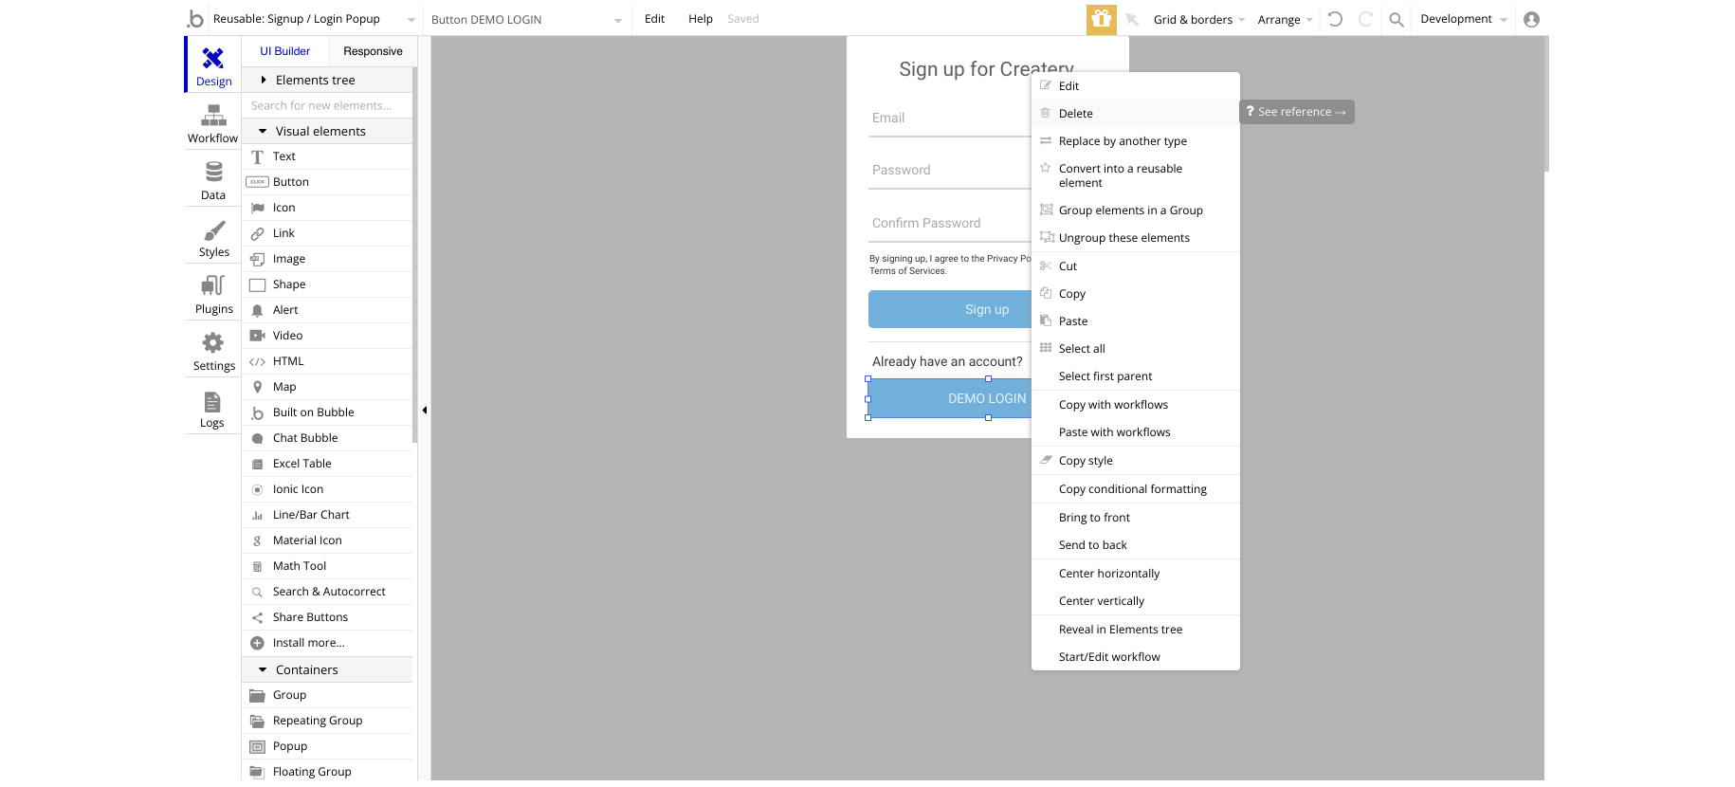The width and height of the screenshot is (1735, 787).
Task: Open the Grid & borders dropdown
Action: [x=1198, y=20]
